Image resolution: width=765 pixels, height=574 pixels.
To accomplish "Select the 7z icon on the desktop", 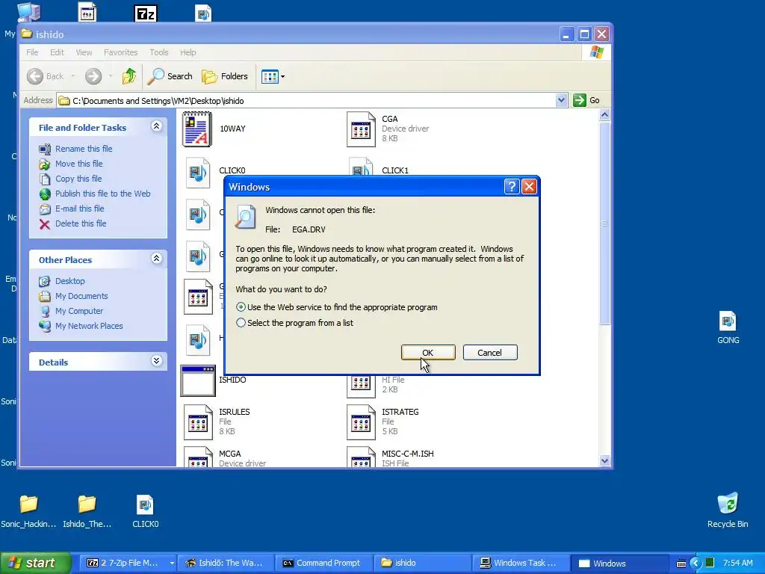I will 146,13.
